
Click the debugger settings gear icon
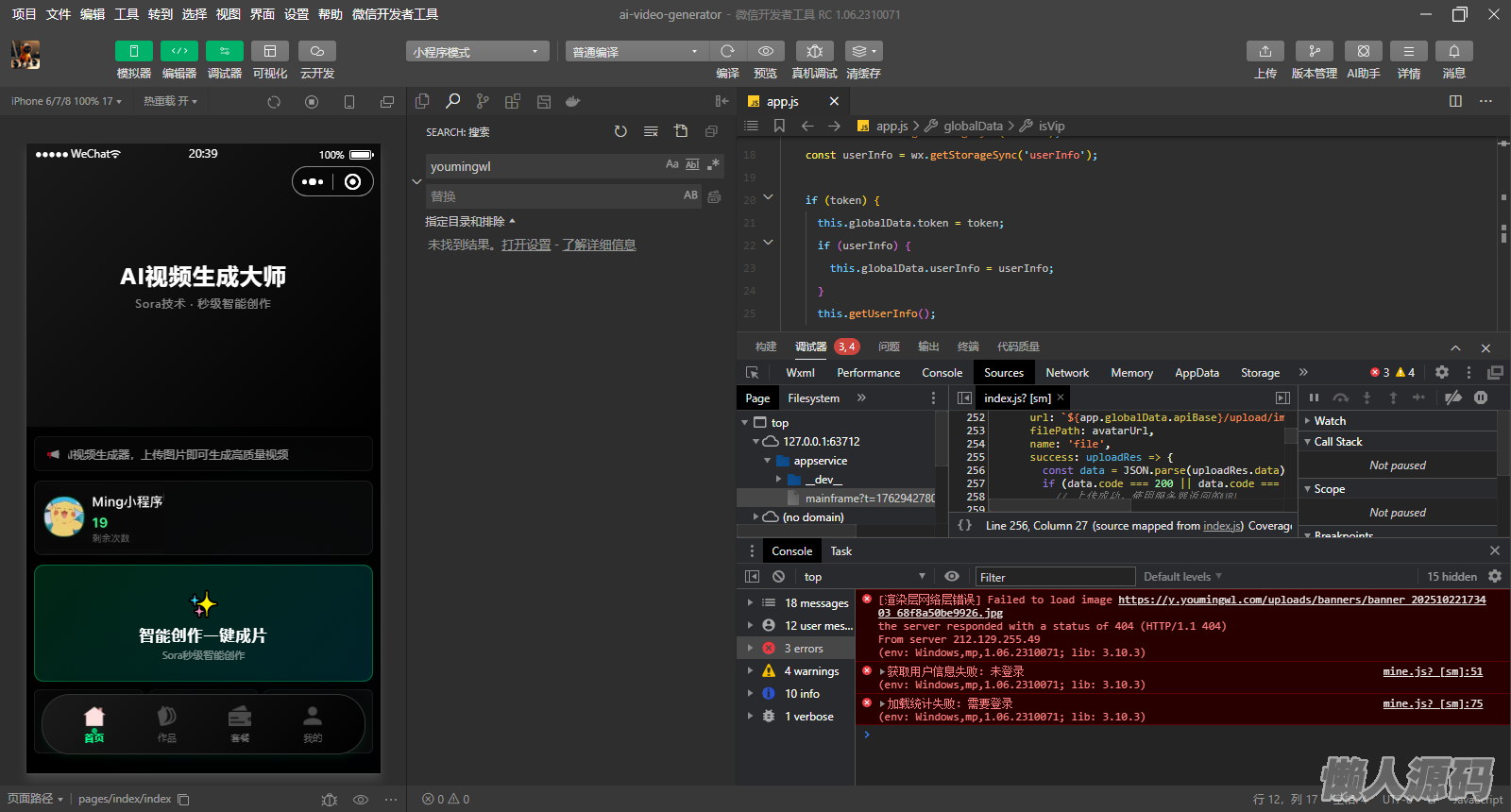(1442, 372)
